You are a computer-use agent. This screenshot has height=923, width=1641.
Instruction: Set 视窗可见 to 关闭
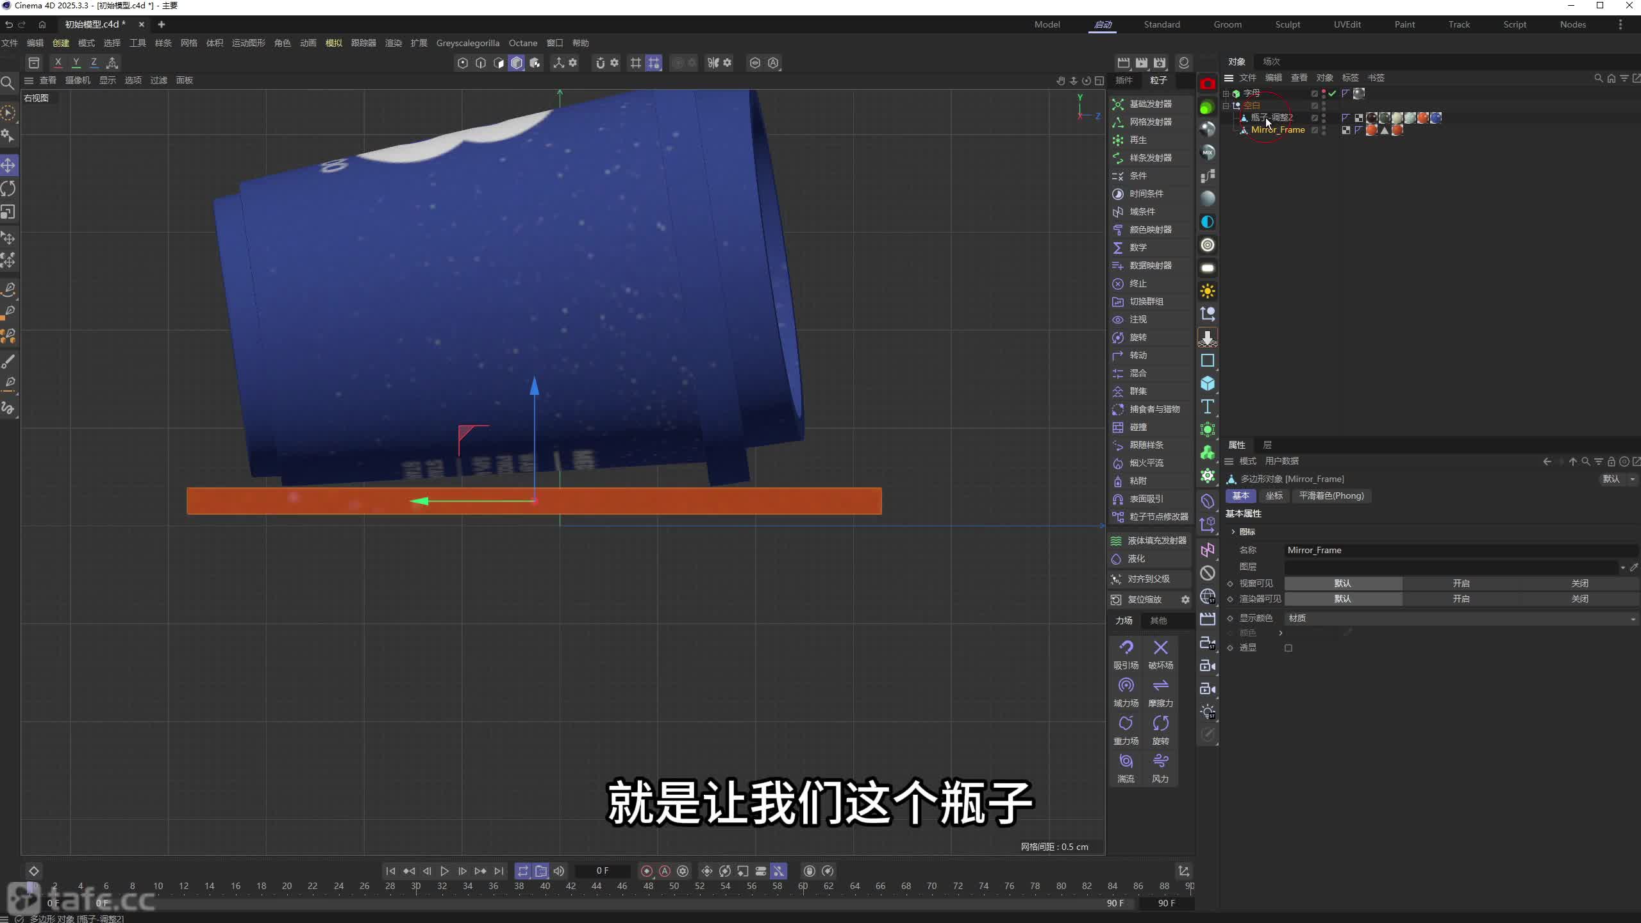tap(1579, 583)
